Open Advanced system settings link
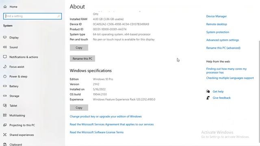Viewport: 260px width, 146px height. 223,40
